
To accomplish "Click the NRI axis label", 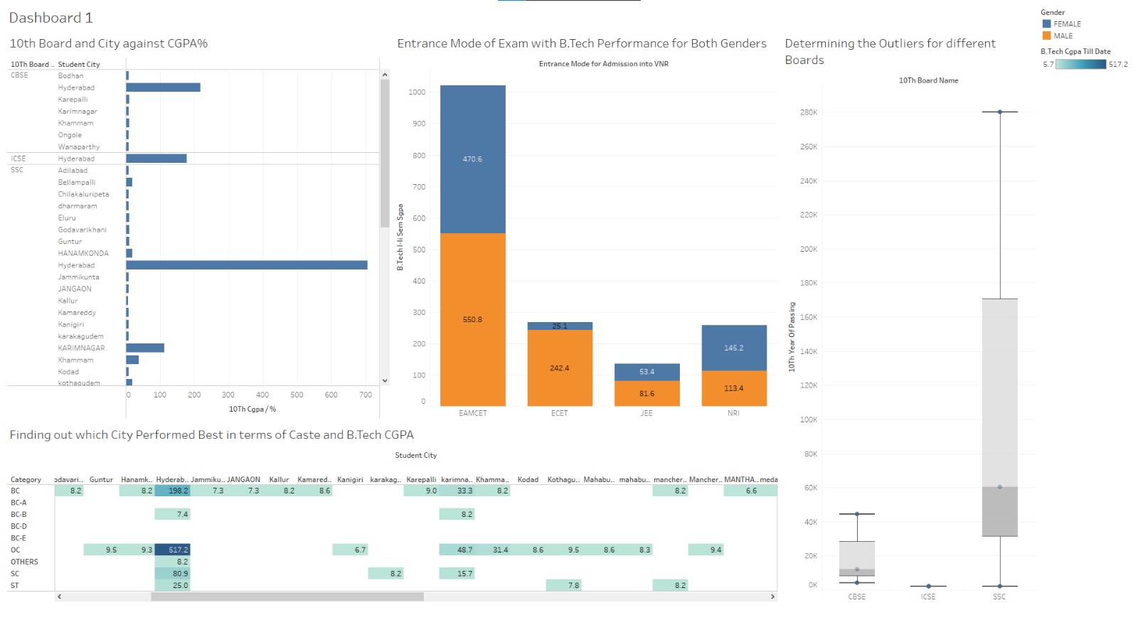I will click(734, 413).
